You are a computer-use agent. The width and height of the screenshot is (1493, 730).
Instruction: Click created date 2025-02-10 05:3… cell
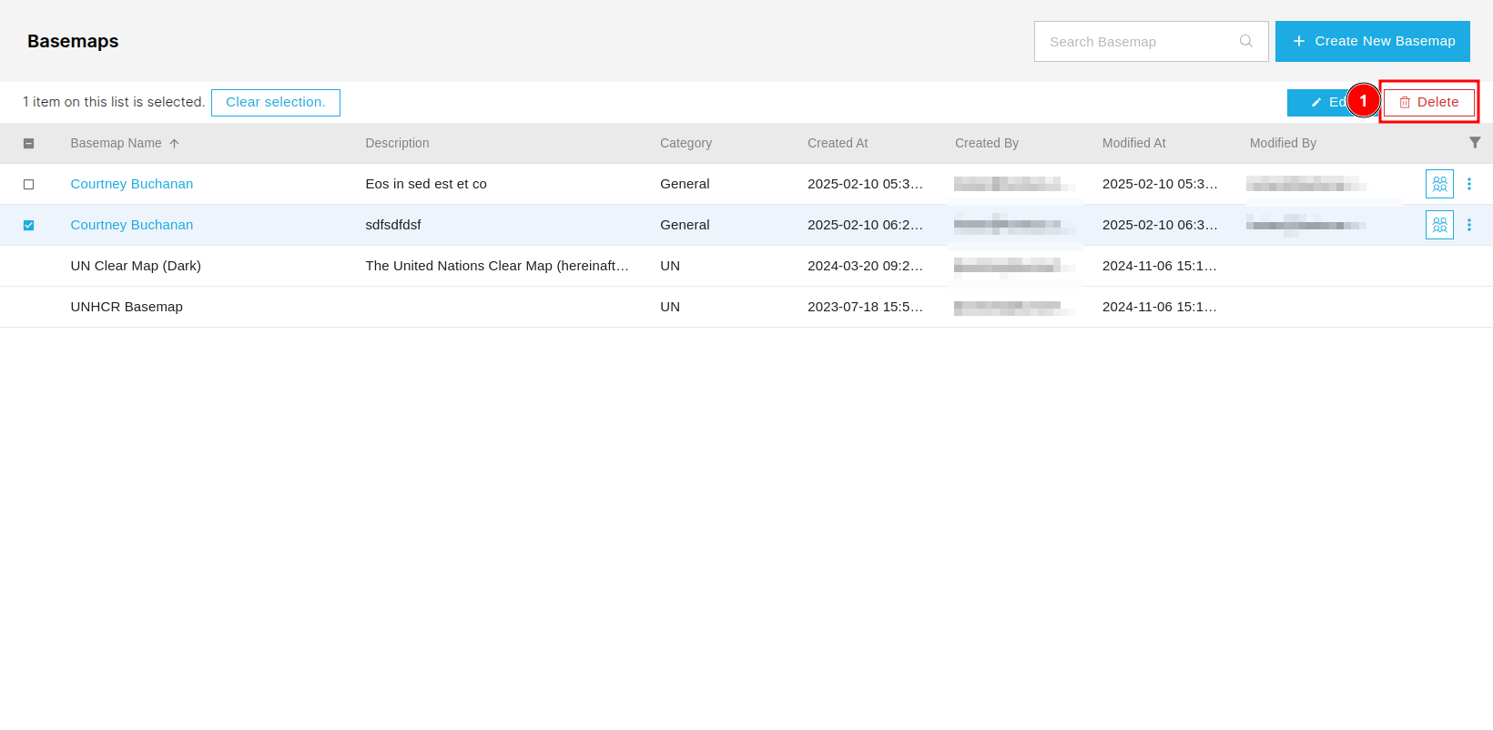[865, 184]
